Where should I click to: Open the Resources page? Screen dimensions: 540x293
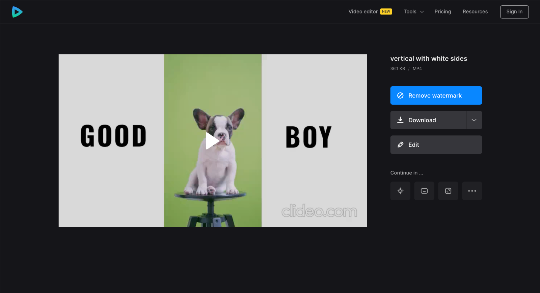coord(475,11)
